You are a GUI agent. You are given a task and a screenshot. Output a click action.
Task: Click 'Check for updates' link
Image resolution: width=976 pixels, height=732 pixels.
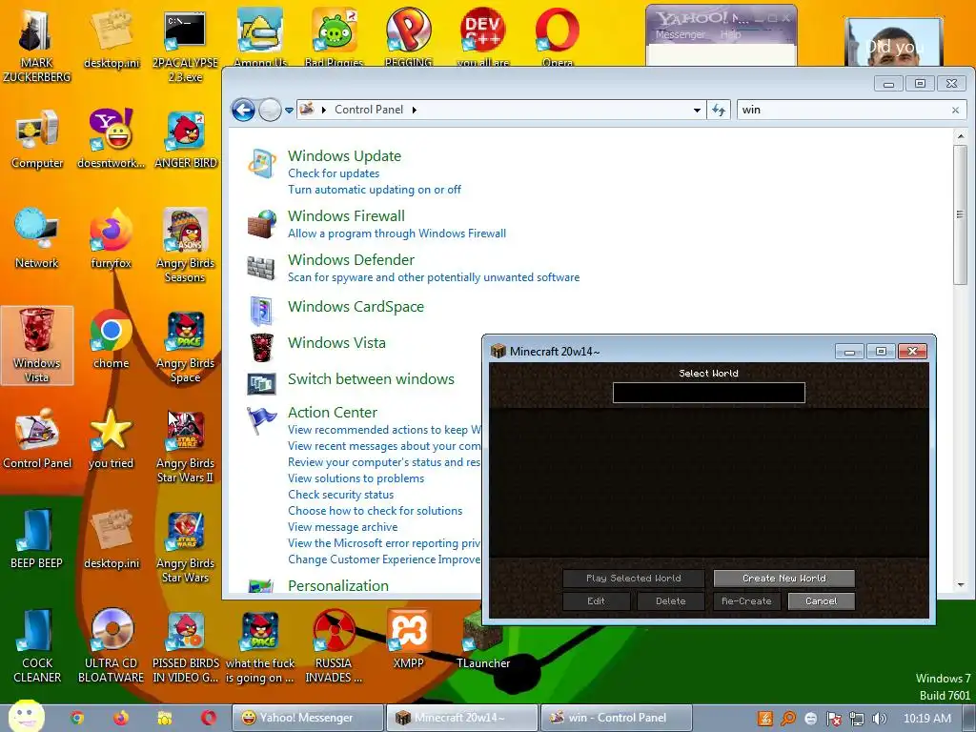(334, 173)
